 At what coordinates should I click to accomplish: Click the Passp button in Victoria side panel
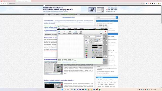pyautogui.click(x=105, y=56)
